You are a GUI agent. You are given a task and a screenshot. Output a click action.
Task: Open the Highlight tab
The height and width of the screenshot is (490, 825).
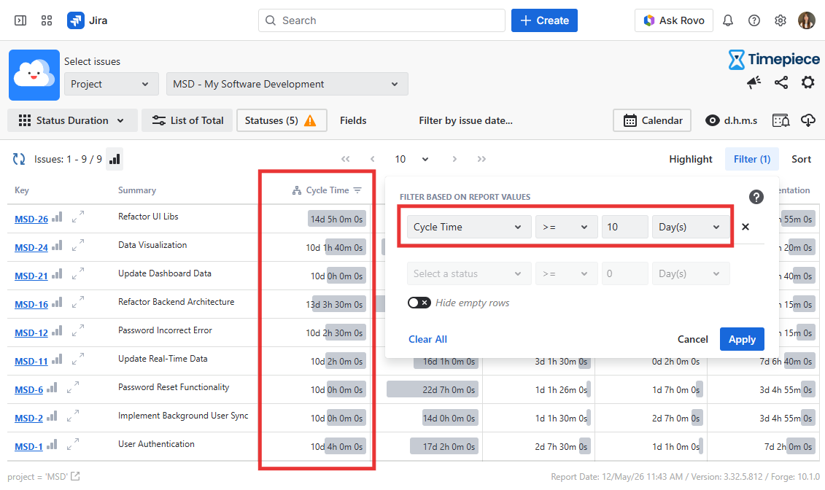(x=690, y=159)
